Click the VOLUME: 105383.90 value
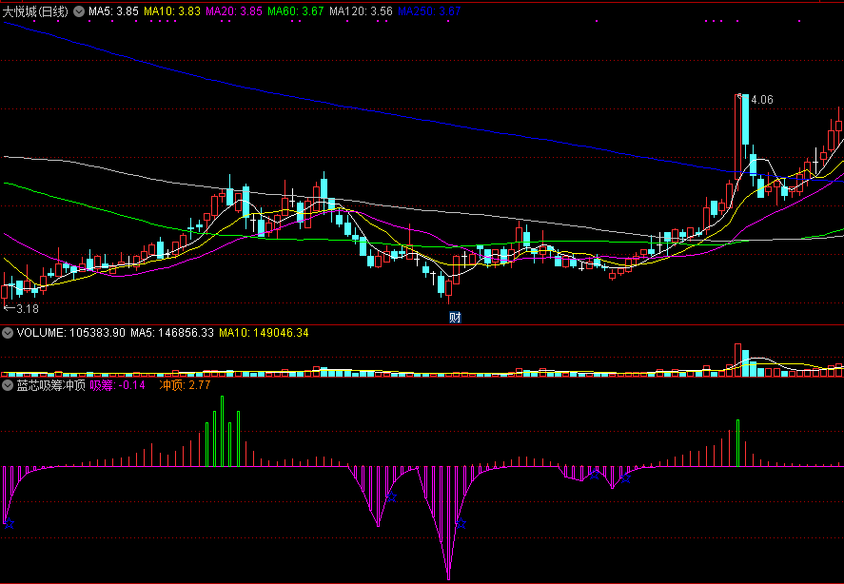 pos(71,333)
